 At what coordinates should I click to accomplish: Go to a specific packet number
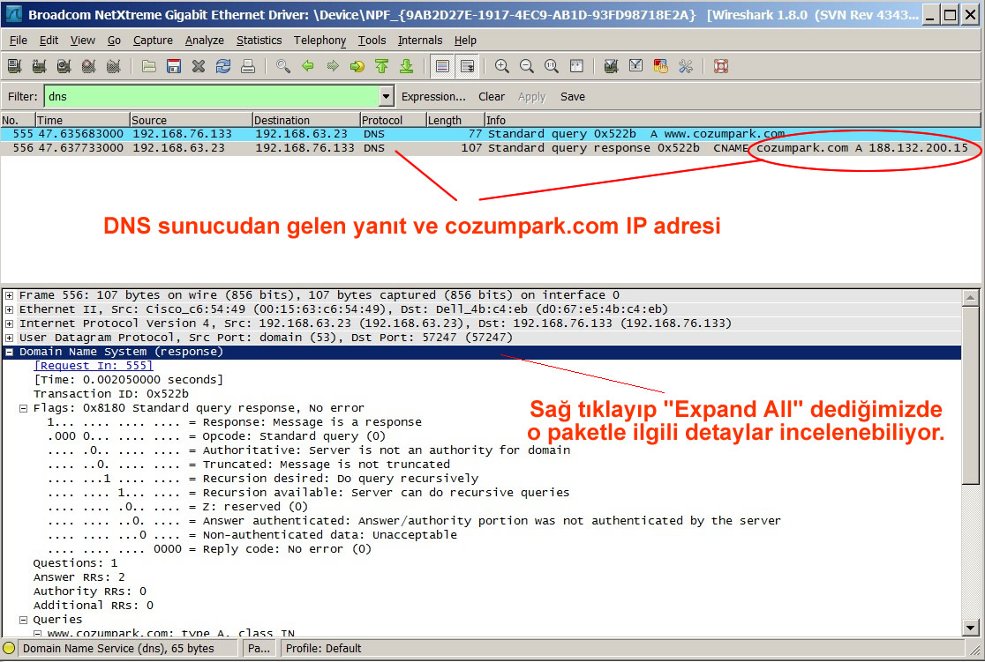[357, 66]
